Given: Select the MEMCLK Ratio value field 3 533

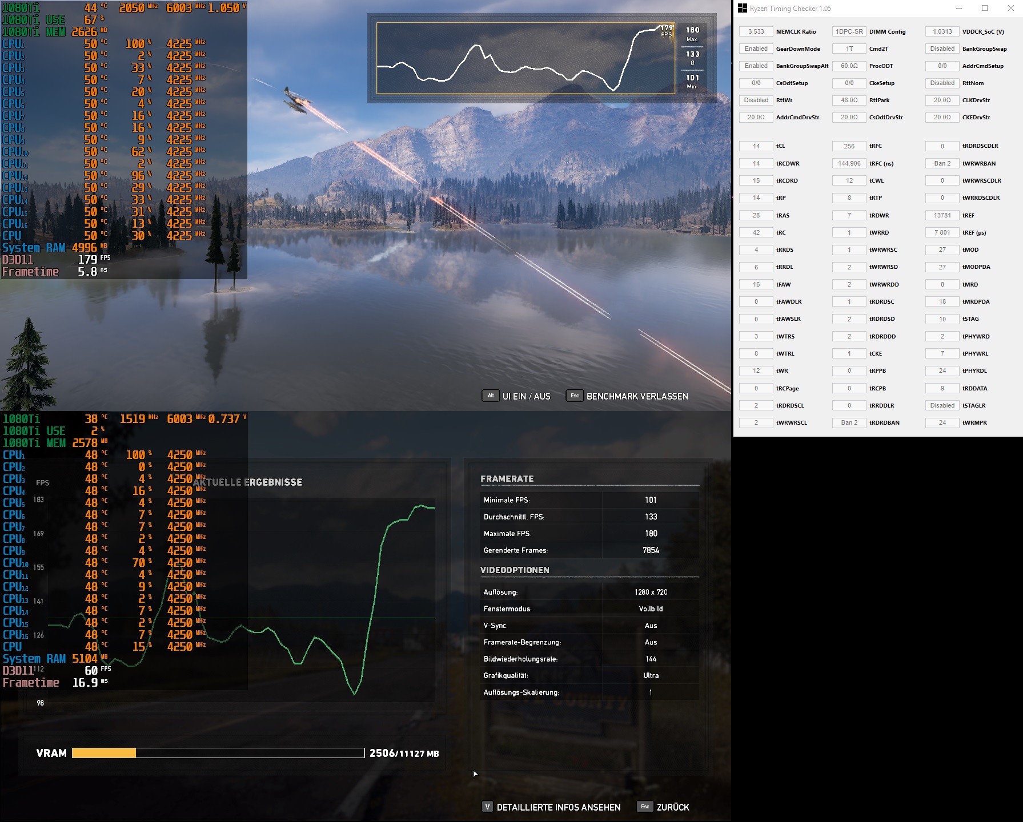Looking at the screenshot, I should 756,31.
